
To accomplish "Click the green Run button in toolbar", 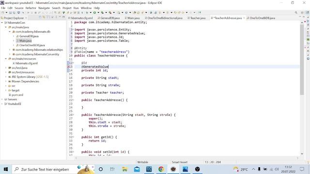I will (x=95, y=13).
